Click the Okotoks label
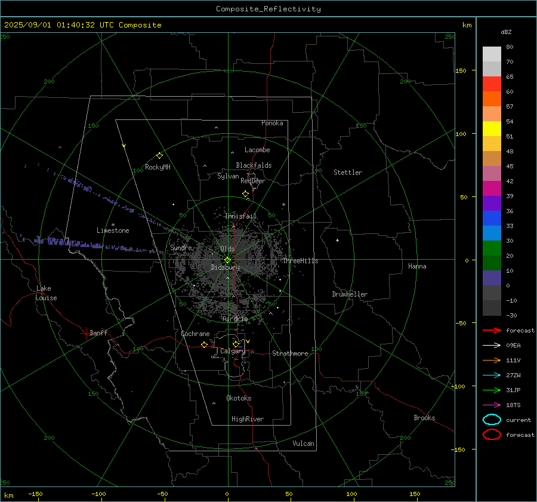 pos(239,398)
